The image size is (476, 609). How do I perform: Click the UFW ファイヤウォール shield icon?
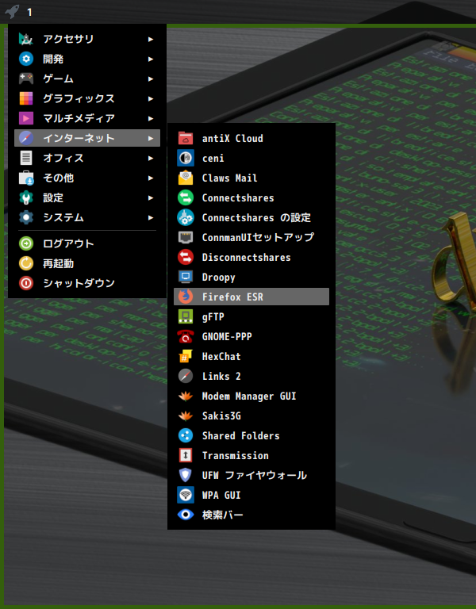186,475
